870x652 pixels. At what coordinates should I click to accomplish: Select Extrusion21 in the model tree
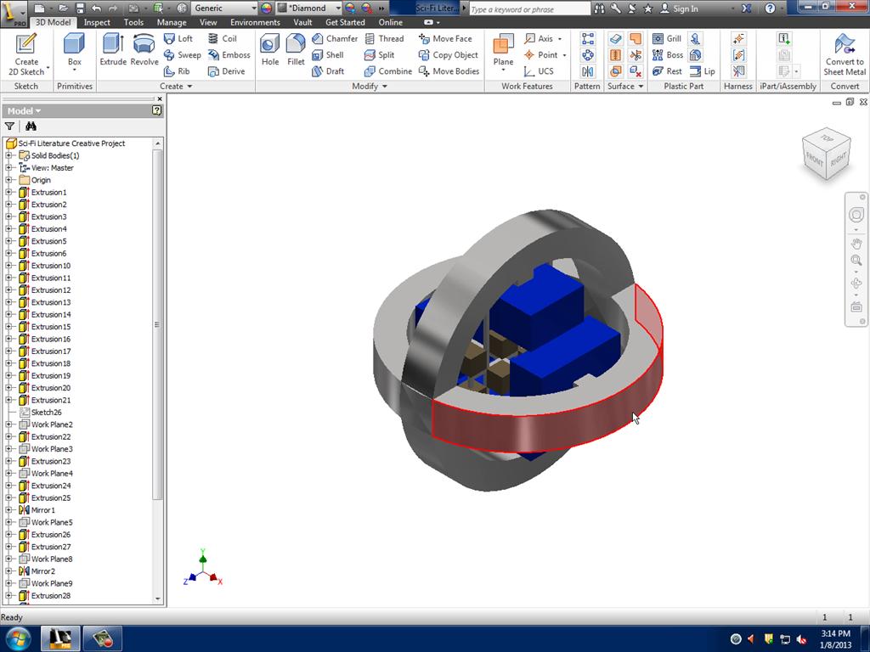[50, 401]
